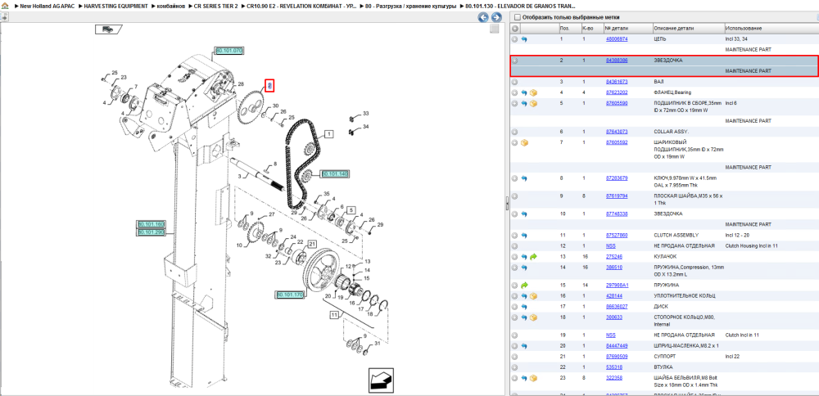Open part number link 322358
The height and width of the screenshot is (396, 819).
(x=613, y=378)
